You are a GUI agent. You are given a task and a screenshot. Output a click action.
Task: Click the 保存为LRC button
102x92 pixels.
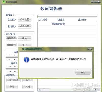(14, 80)
